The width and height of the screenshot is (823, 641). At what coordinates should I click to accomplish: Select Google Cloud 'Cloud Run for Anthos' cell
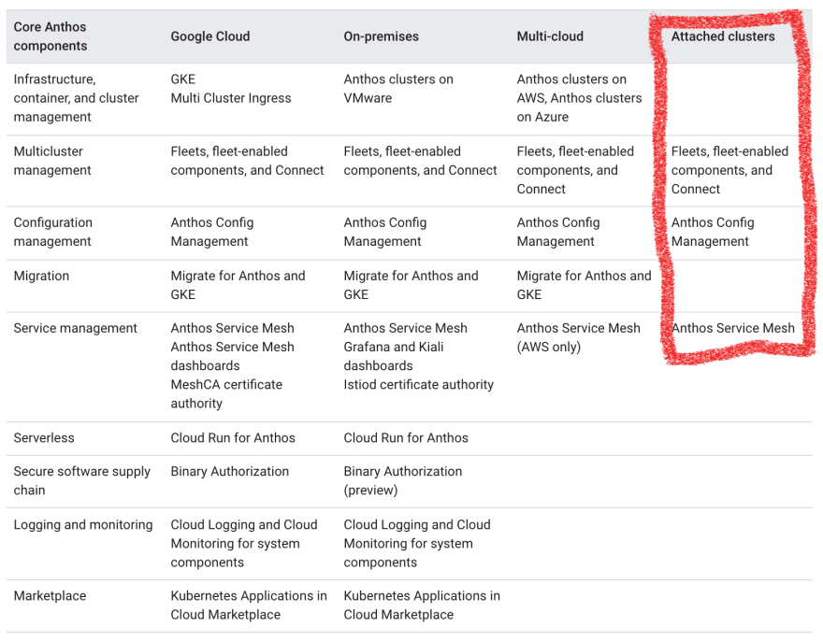(x=233, y=438)
